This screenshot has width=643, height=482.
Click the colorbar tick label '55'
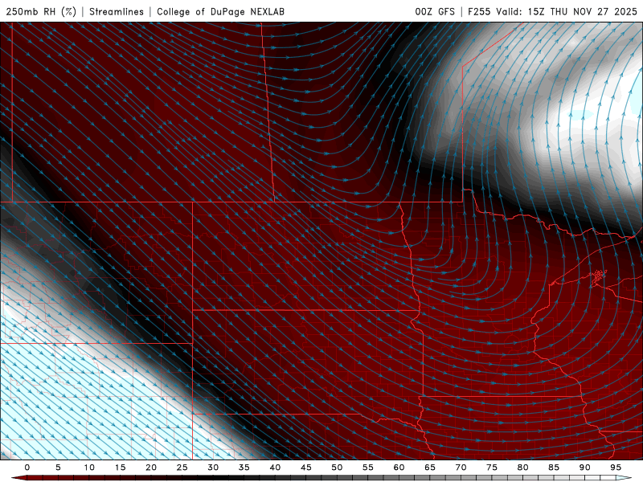pos(368,468)
